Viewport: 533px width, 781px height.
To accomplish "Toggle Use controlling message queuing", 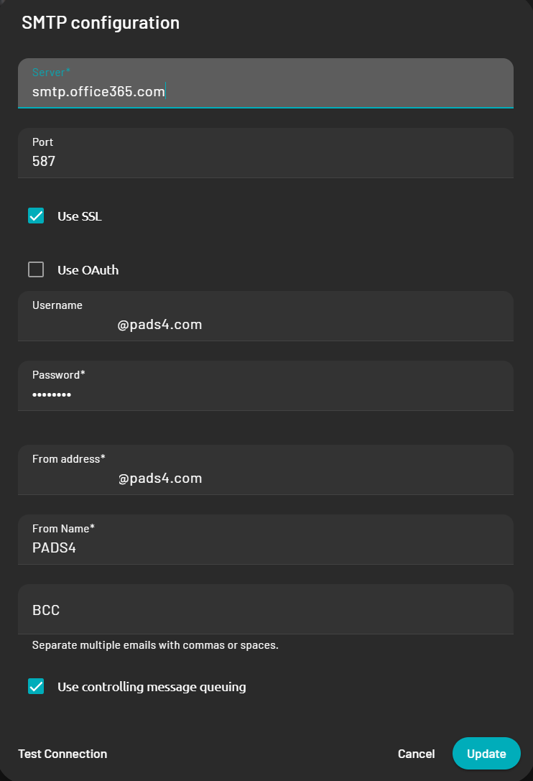I will tap(36, 686).
